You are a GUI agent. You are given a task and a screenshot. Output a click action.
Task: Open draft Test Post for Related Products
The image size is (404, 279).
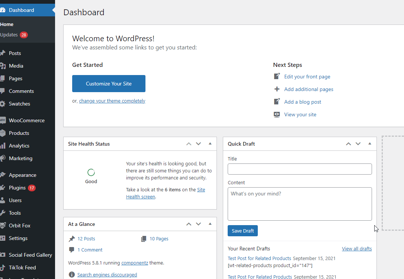[x=259, y=258]
